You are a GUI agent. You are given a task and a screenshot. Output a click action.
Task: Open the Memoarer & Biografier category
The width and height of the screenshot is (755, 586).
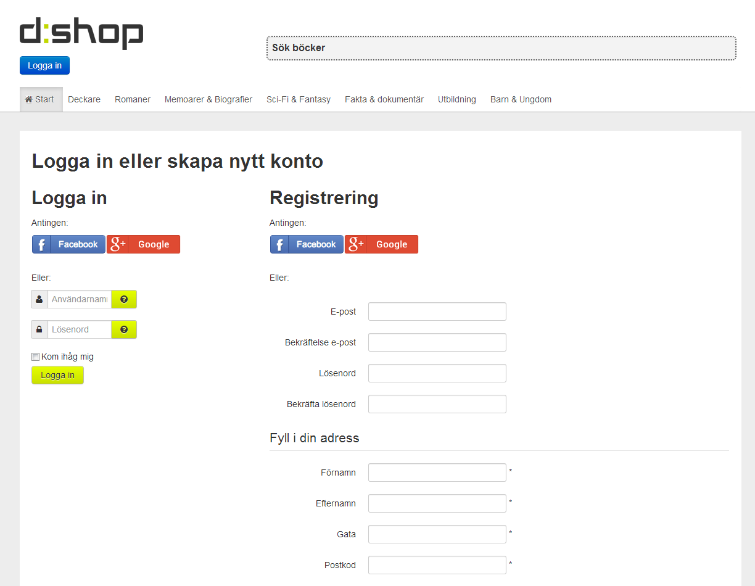208,99
